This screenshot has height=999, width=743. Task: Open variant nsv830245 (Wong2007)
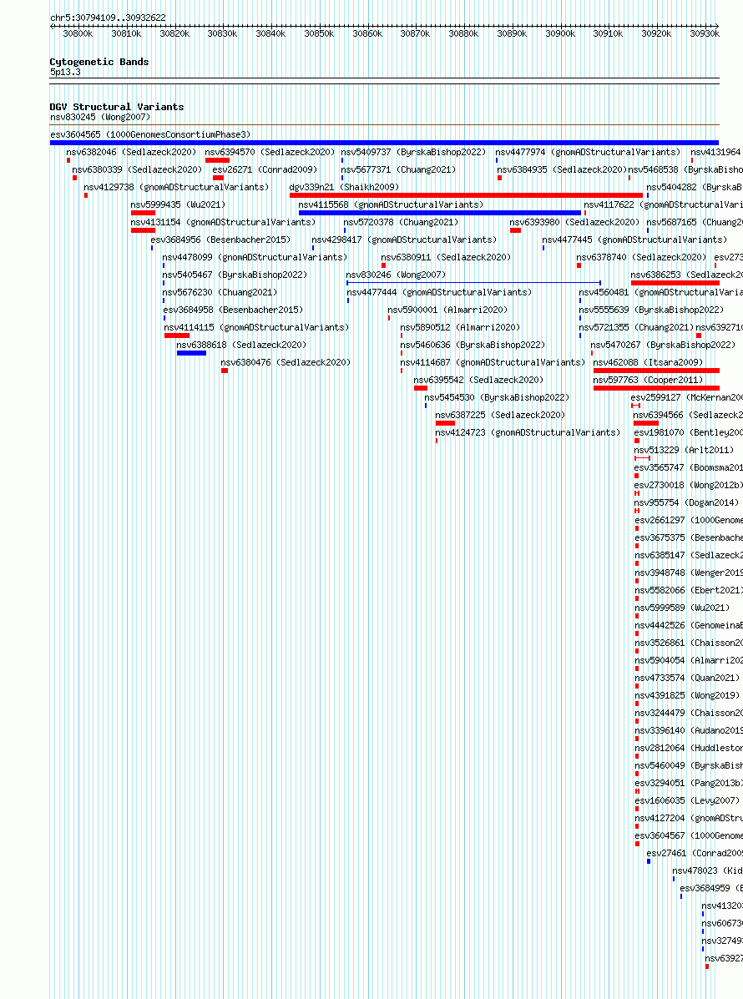(100, 117)
